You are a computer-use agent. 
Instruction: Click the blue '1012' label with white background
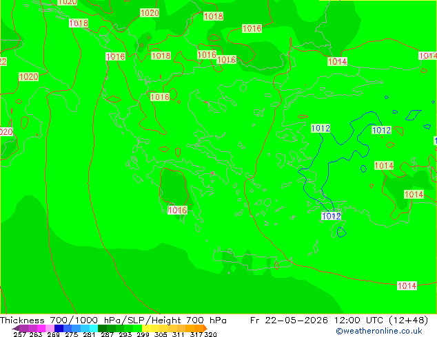click(331, 216)
